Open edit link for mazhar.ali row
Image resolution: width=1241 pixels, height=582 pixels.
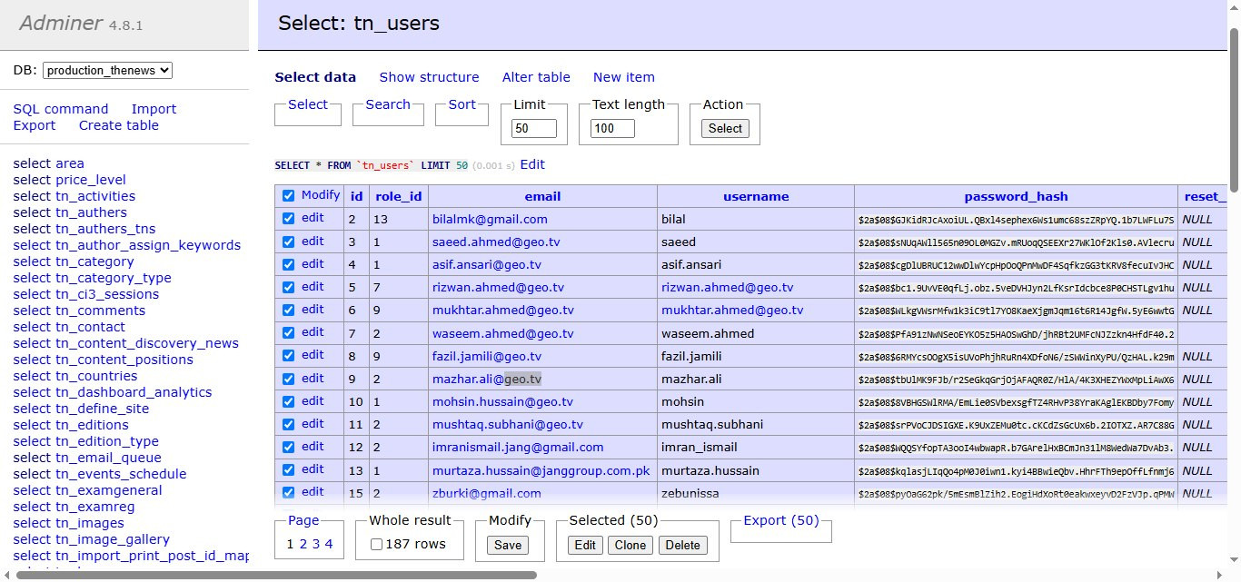[313, 378]
